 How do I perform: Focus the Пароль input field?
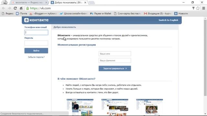click(36, 43)
